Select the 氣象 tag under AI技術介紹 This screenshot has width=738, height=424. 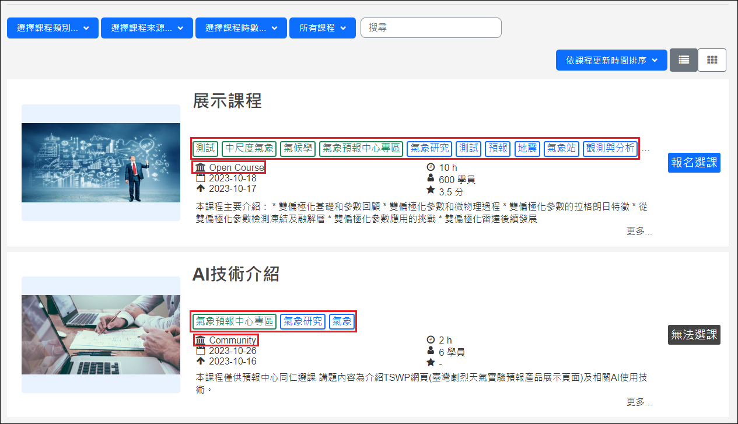tap(342, 321)
